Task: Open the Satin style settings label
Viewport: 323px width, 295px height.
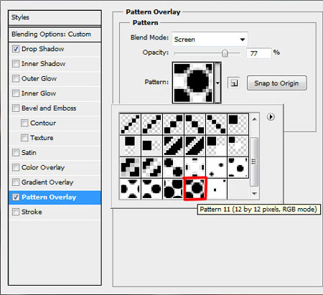Action: tap(29, 153)
